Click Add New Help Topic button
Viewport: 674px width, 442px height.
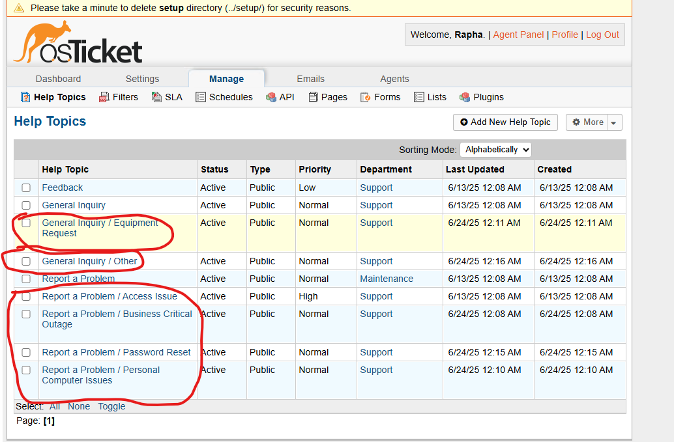pyautogui.click(x=505, y=122)
